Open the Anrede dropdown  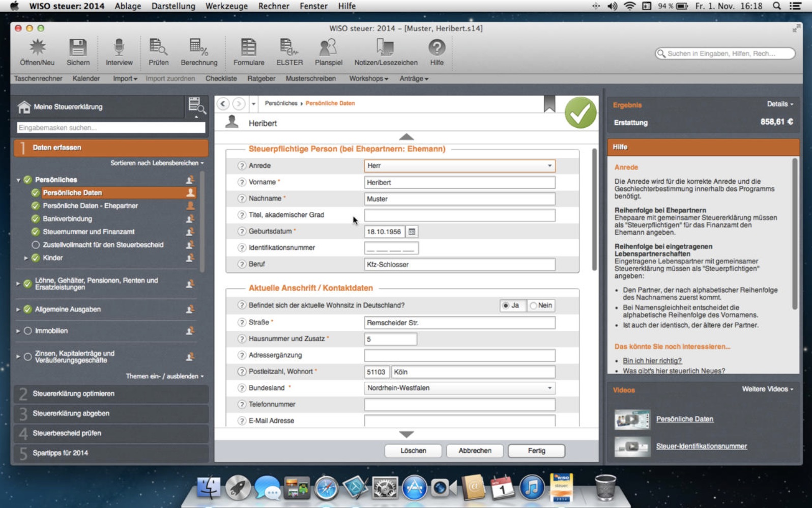(549, 166)
